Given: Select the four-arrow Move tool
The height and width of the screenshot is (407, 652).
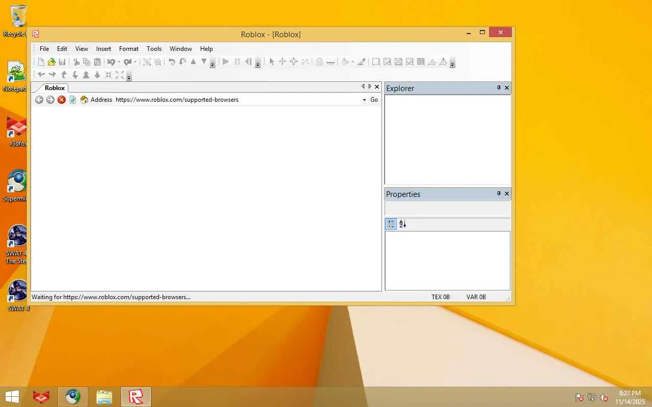Looking at the screenshot, I should (x=282, y=62).
